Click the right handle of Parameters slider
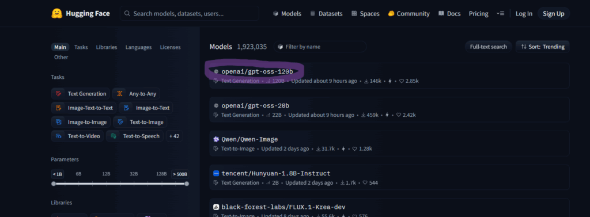The image size is (590, 217). click(187, 184)
